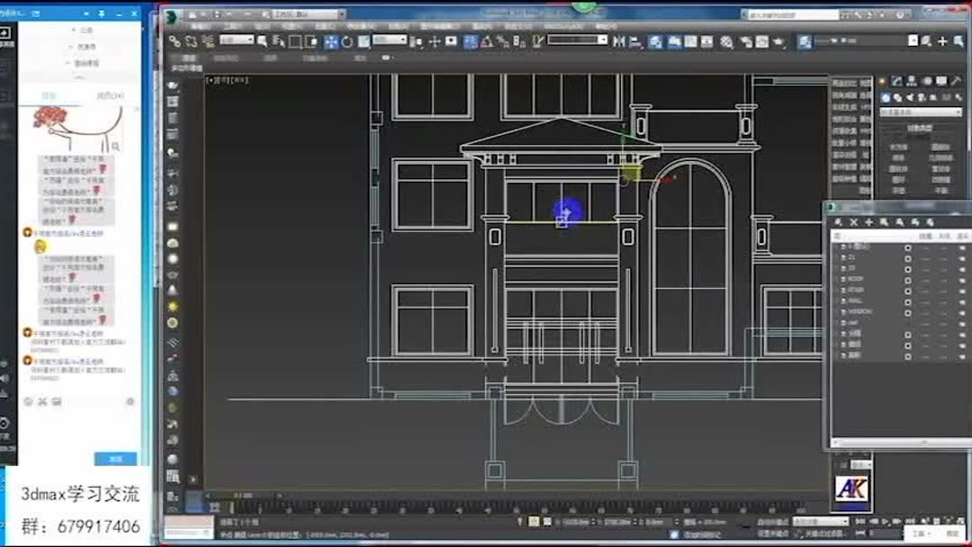Click the Render Production teapot icon
This screenshot has width=972, height=547.
(x=957, y=41)
